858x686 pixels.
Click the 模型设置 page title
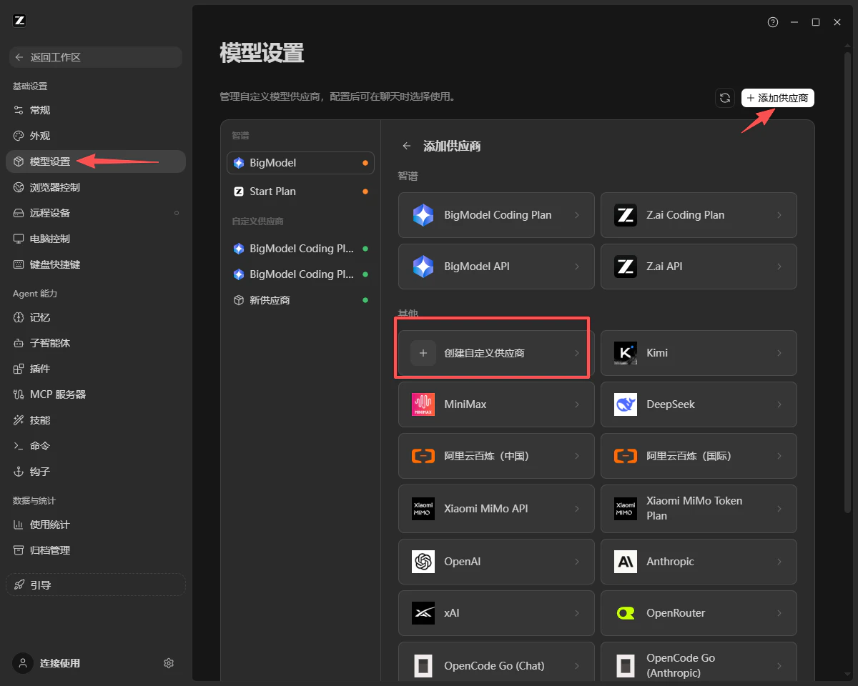(x=262, y=53)
